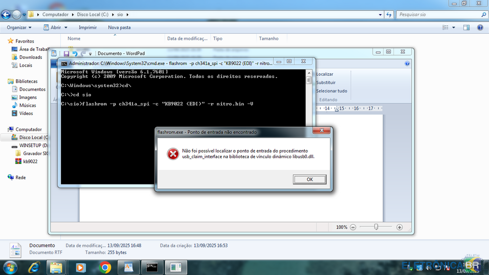This screenshot has width=489, height=275.
Task: Select the kb9022 folder in sidebar
Action: pyautogui.click(x=30, y=161)
